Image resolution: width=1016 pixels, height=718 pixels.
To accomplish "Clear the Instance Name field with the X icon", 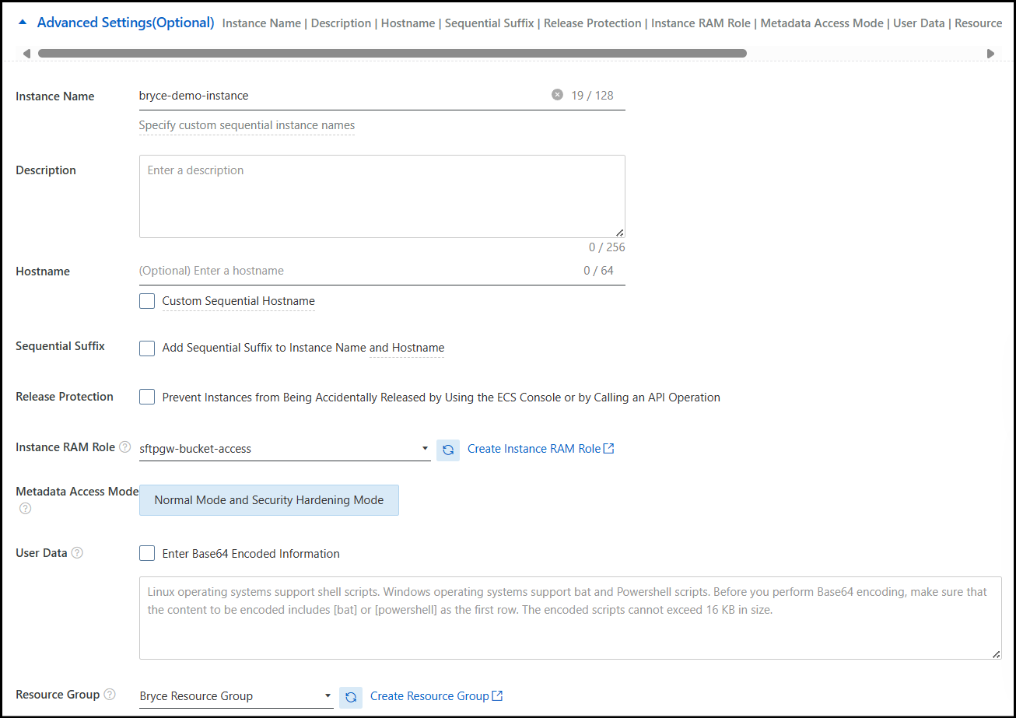I will (x=557, y=95).
